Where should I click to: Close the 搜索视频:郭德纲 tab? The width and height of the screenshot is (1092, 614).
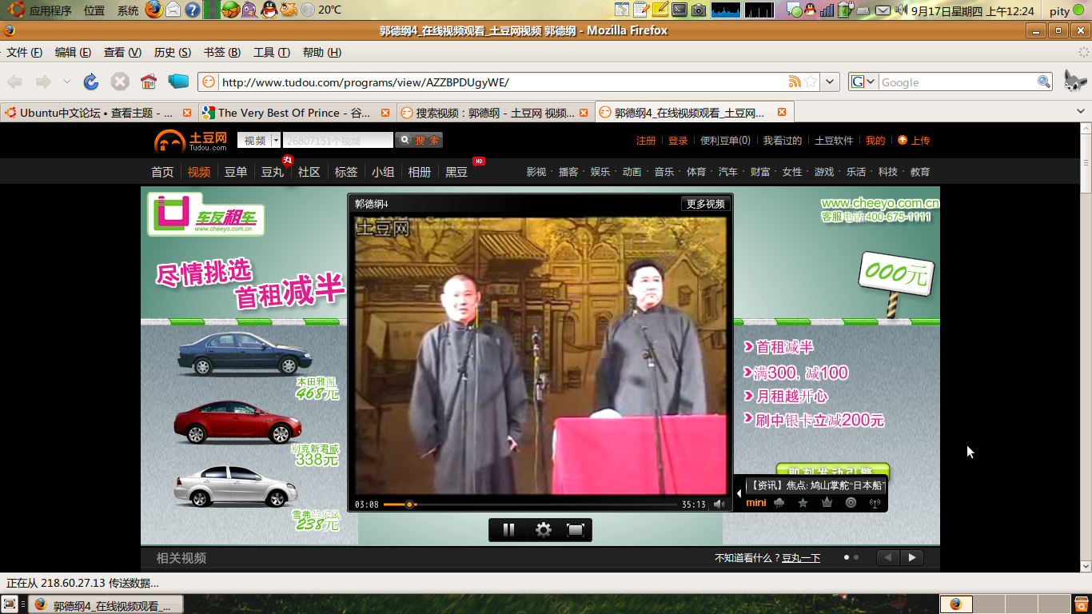point(584,113)
